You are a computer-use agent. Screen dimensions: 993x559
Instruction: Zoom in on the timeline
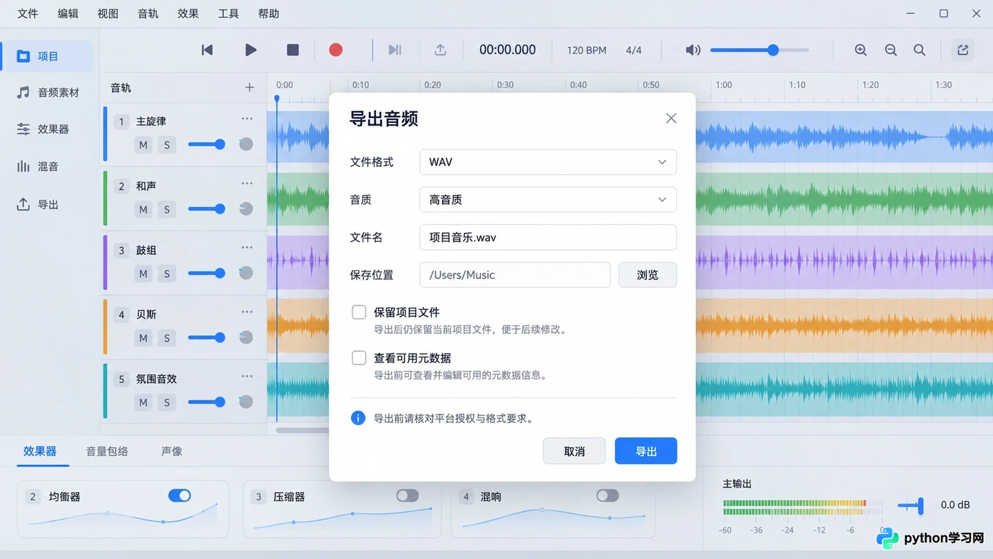tap(861, 50)
